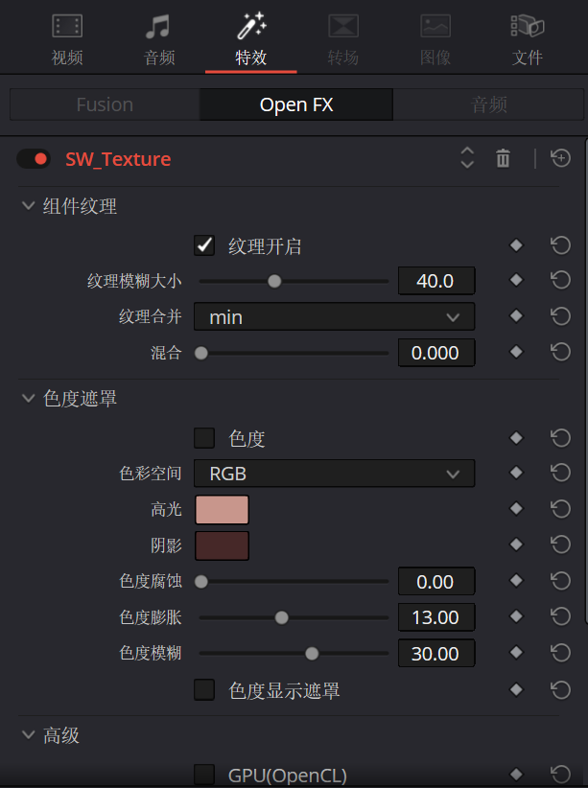The image size is (588, 788).
Task: Add keyframe for 色度模糊
Action: click(x=516, y=654)
